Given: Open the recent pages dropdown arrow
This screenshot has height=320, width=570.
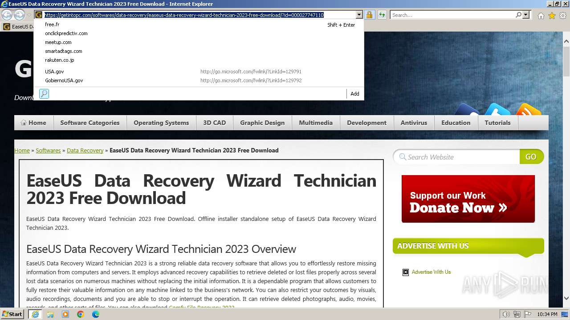Looking at the screenshot, I should [29, 15].
